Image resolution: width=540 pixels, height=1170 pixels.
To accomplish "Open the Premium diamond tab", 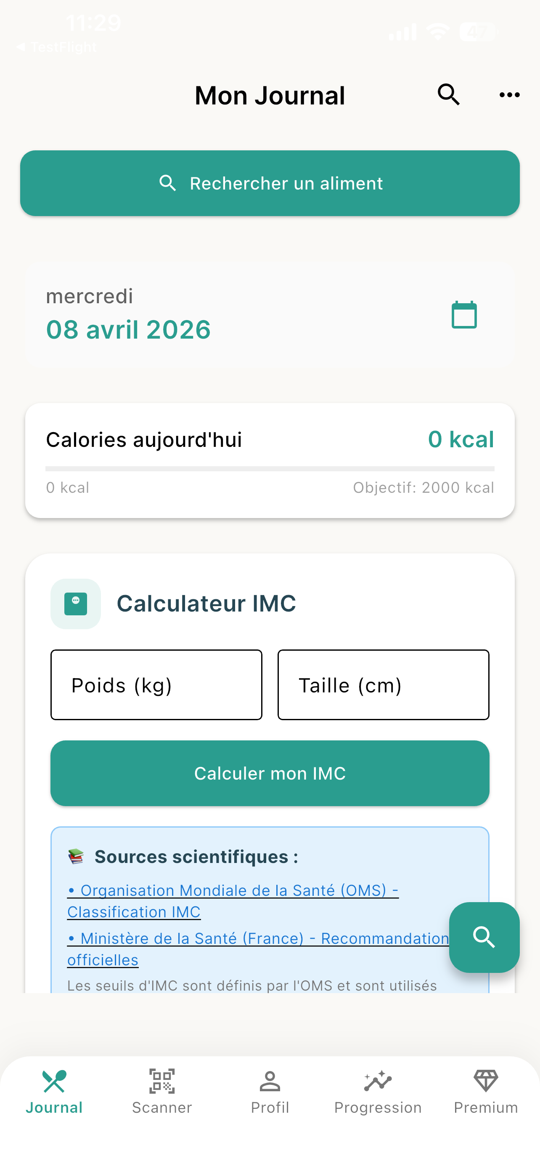I will point(486,1091).
